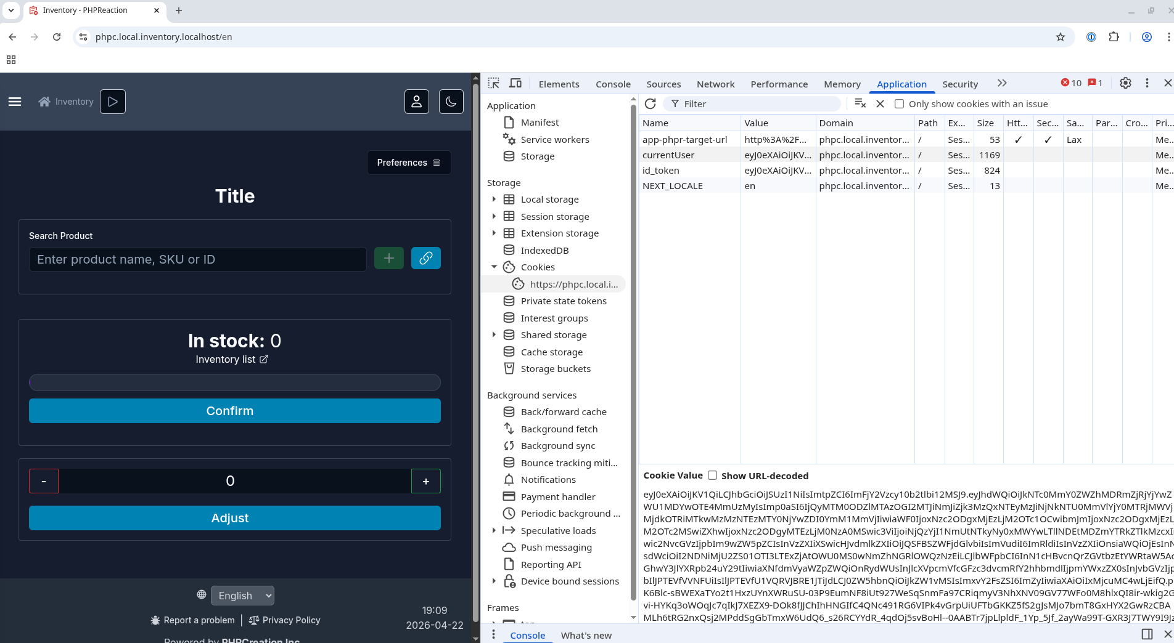Screen dimensions: 1174x643
Task: Click the inspect element picker icon
Action: tap(494, 83)
